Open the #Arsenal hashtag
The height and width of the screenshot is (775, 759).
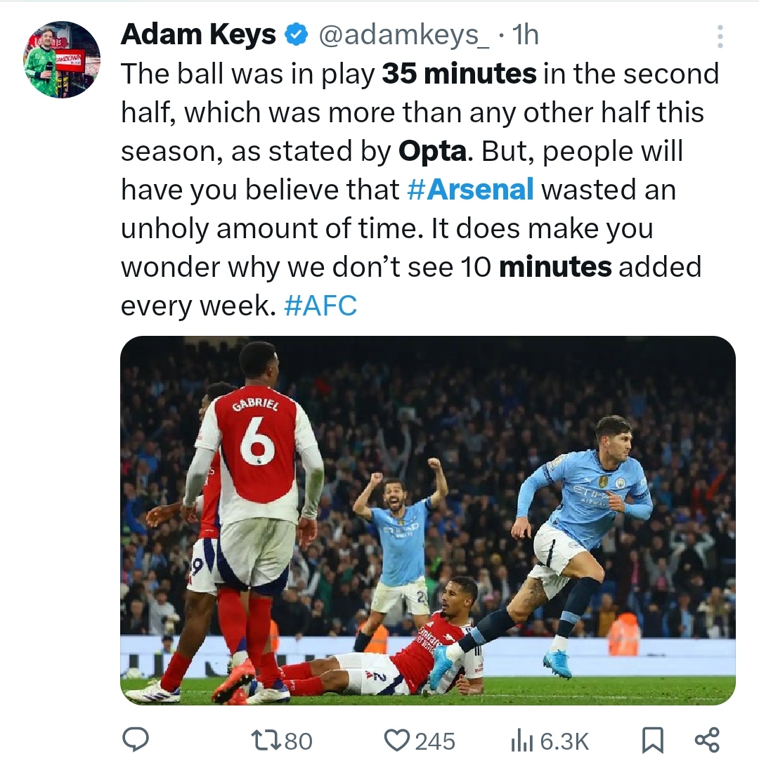470,190
